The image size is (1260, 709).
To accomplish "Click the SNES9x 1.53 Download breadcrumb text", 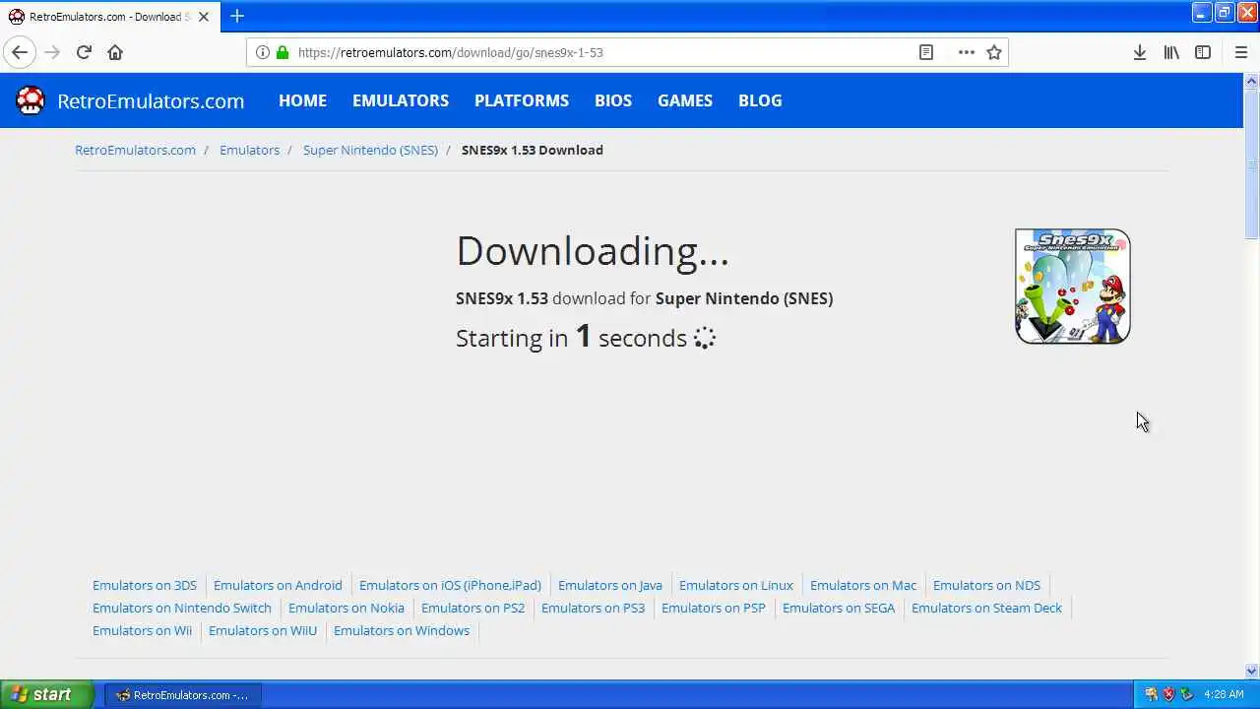I will click(533, 150).
